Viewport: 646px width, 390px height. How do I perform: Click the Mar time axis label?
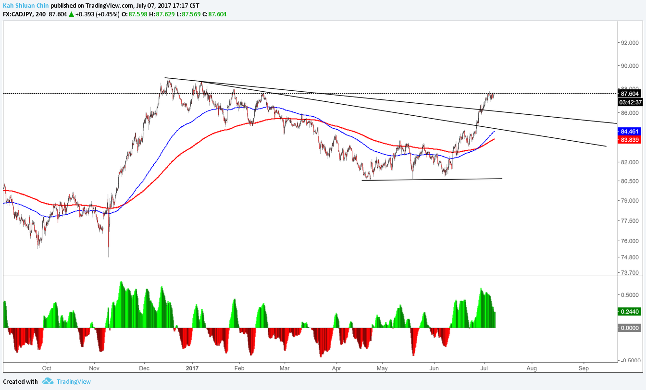[x=285, y=368]
